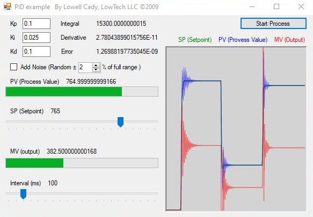The height and width of the screenshot is (217, 313).
Task: Click the PV (Provess Value) legend label
Action: pyautogui.click(x=243, y=40)
